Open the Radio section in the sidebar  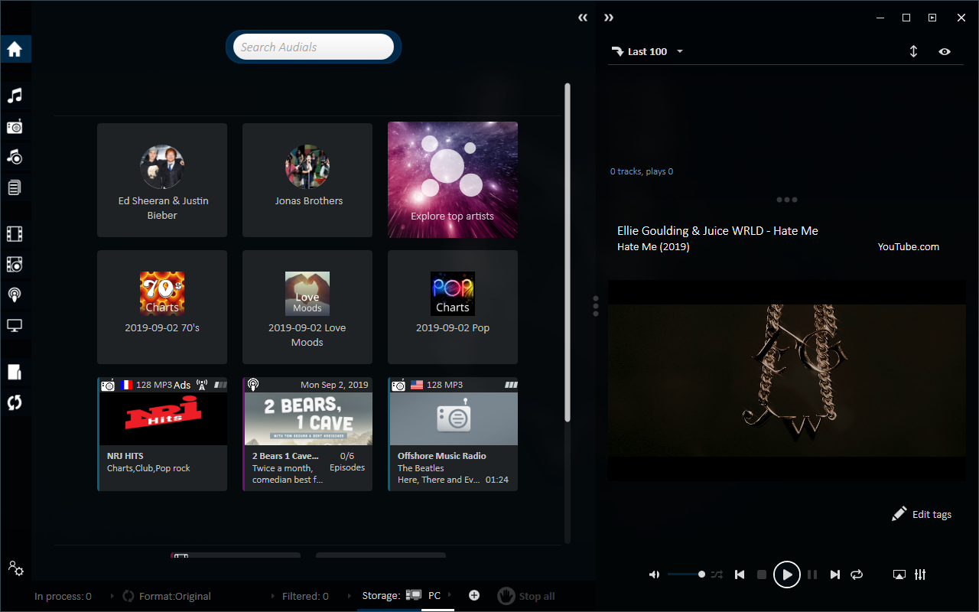click(15, 127)
